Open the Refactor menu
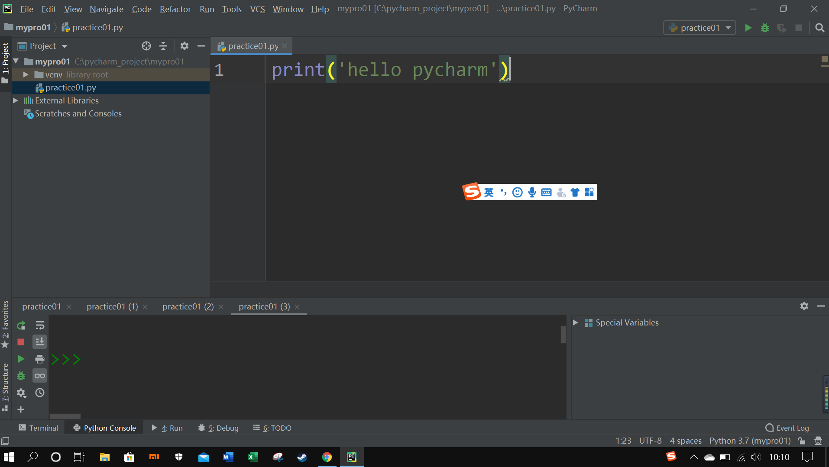This screenshot has width=829, height=467. (x=175, y=9)
